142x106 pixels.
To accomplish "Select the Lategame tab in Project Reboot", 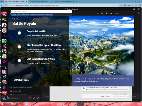I will [33, 15].
